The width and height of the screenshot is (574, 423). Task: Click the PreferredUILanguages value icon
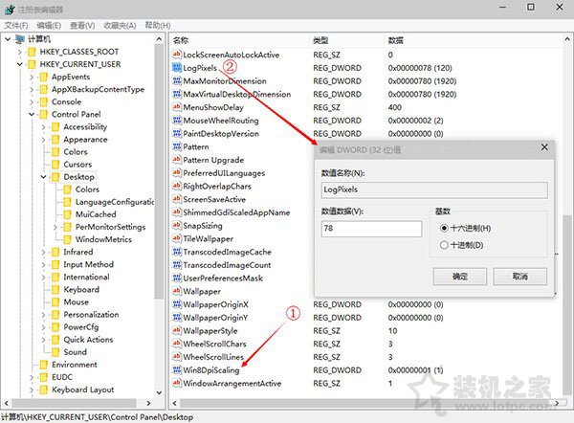[177, 173]
